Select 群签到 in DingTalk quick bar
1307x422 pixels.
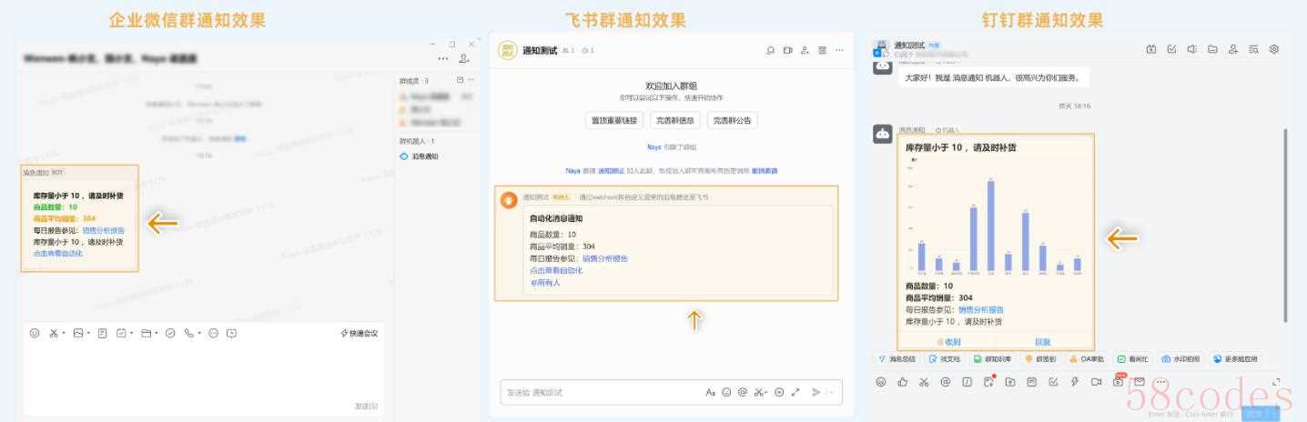1041,359
